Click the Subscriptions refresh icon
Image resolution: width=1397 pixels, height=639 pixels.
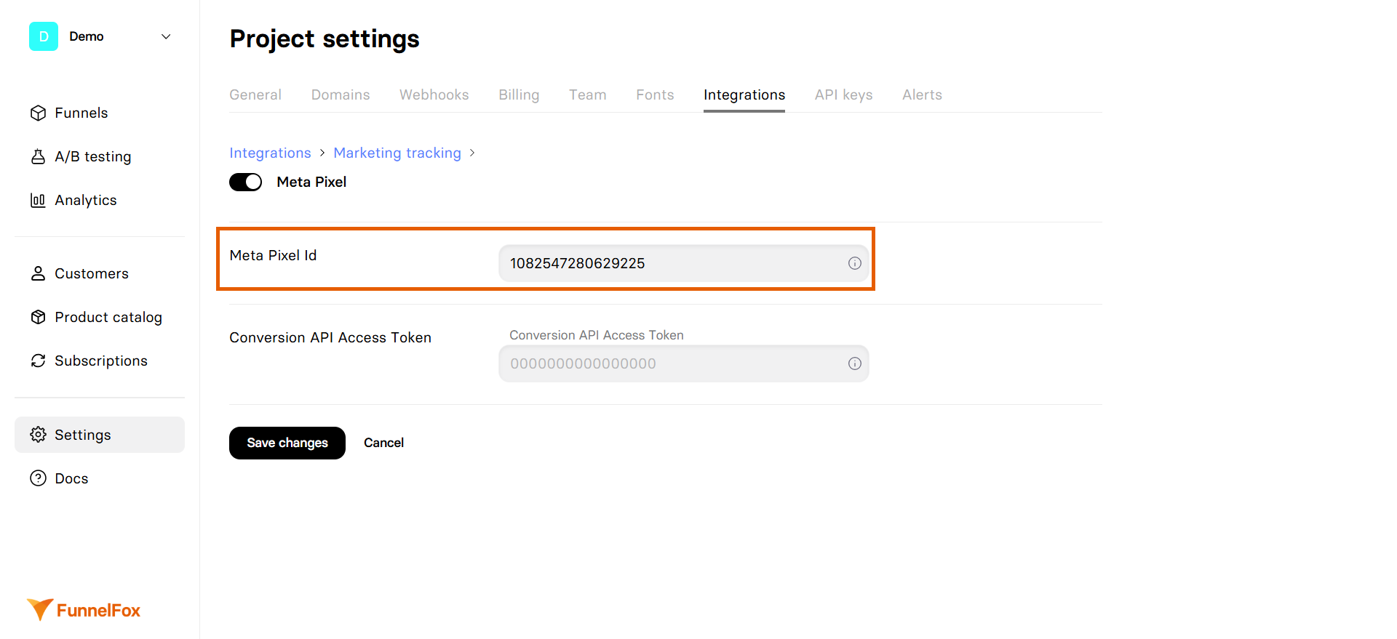[x=38, y=361]
